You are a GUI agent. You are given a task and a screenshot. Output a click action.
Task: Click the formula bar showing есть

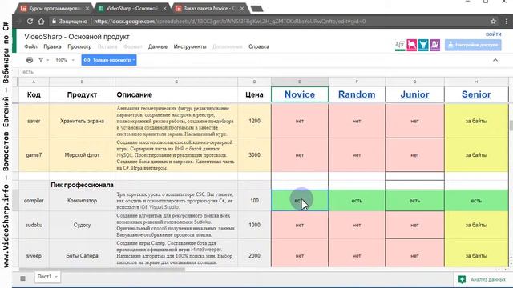(262, 72)
